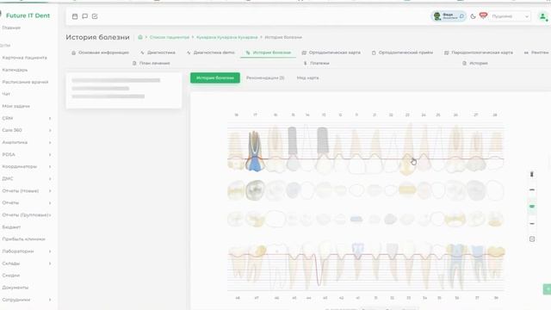Expand the Координаторы sidebar section

[x=27, y=166]
